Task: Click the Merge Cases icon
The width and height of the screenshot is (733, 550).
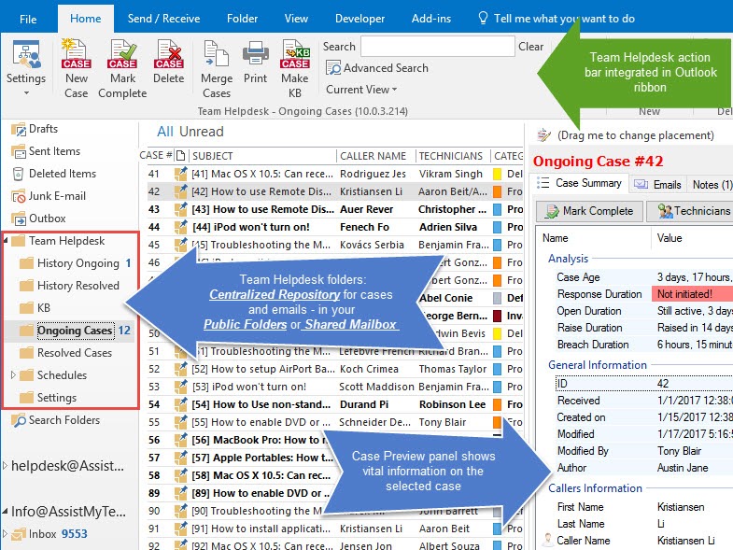Action: click(x=217, y=55)
